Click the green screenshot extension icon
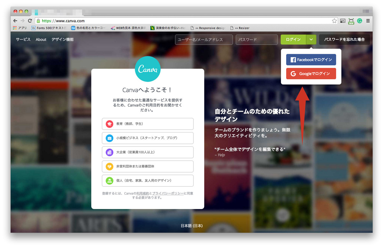 [x=351, y=21]
